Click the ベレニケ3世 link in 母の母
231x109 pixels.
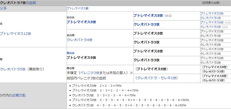[x=90, y=73]
